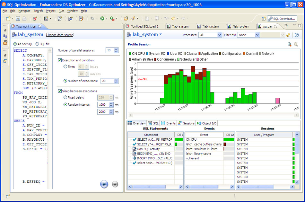Click the Change data source link
Viewport: 305px width, 202px height.
click(x=60, y=35)
